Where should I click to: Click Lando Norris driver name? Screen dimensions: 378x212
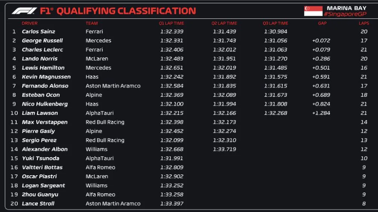pos(40,59)
